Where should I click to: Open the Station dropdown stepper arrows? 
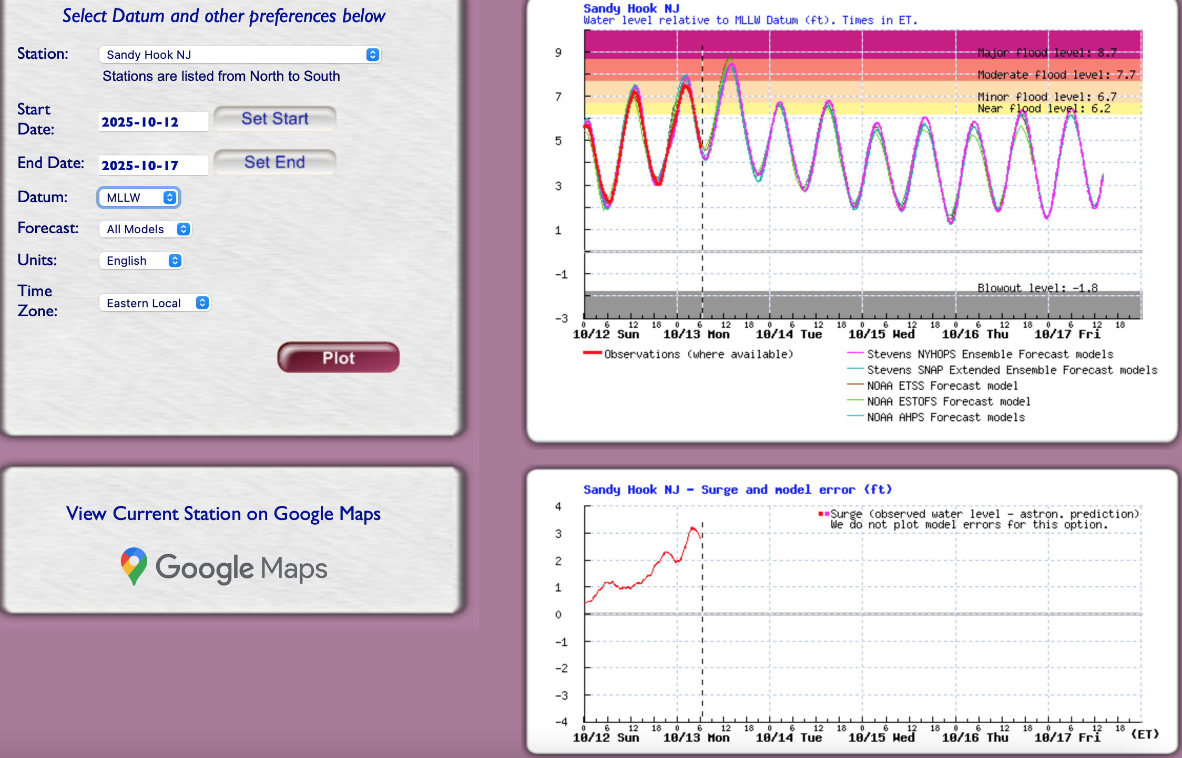click(372, 55)
